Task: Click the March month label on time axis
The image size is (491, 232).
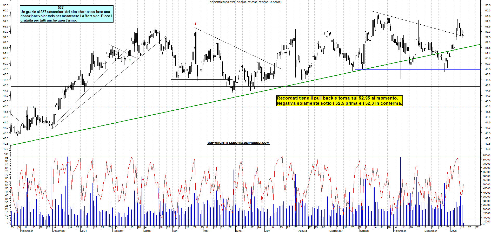Action: (x=147, y=231)
